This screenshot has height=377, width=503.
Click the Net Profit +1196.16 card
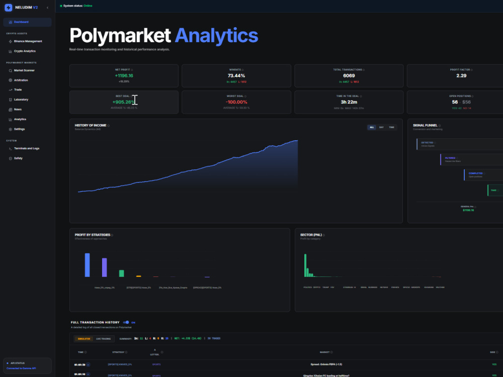124,76
